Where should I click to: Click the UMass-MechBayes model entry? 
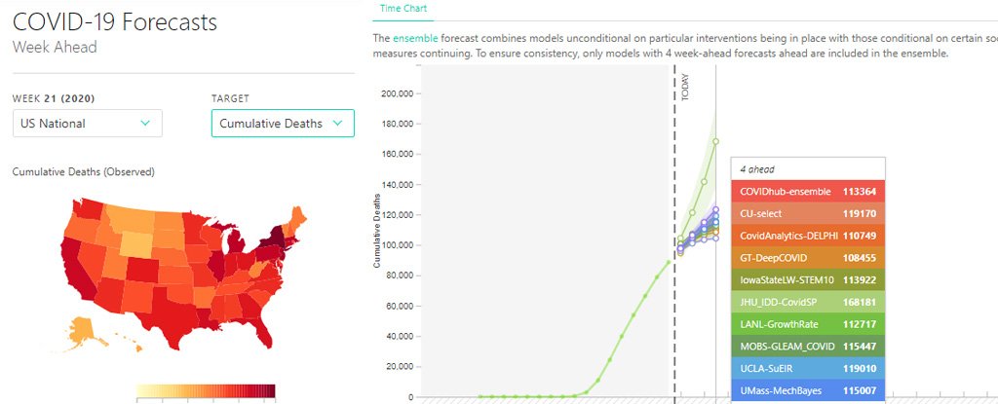pyautogui.click(x=808, y=390)
